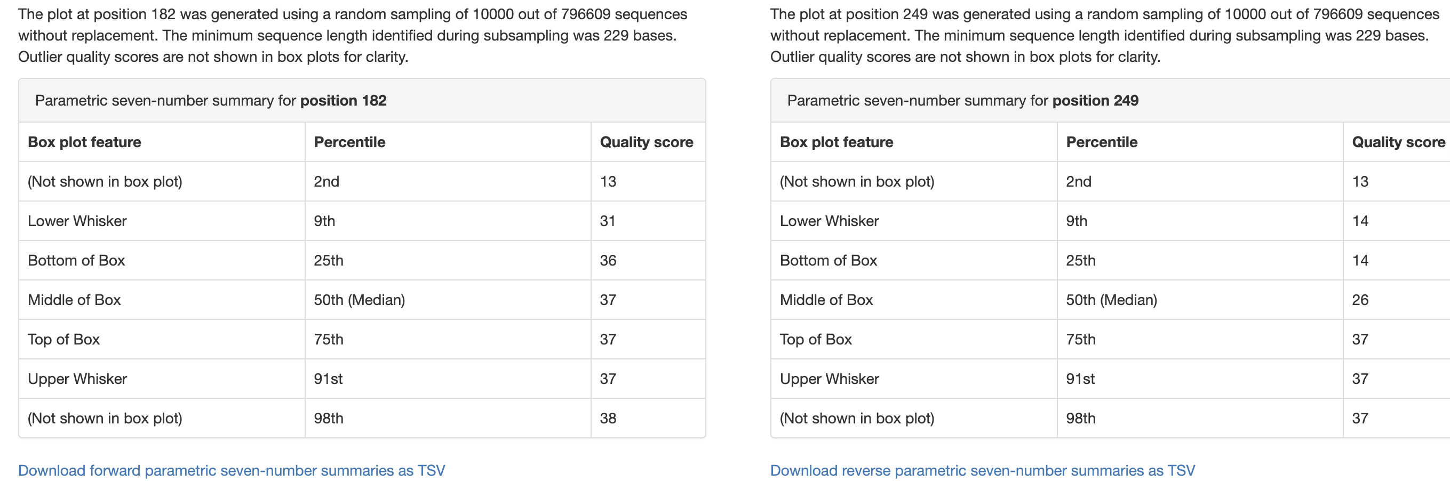Click the 50th (Median) cell for position 182

pyautogui.click(x=359, y=300)
